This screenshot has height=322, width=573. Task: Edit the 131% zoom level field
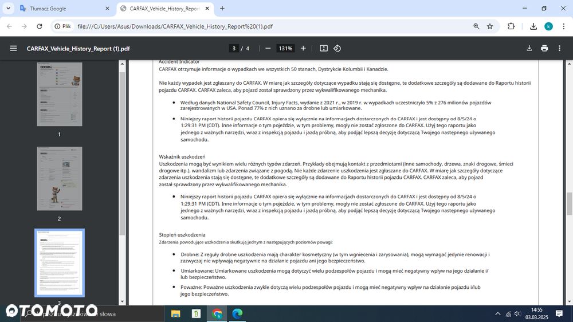point(285,48)
